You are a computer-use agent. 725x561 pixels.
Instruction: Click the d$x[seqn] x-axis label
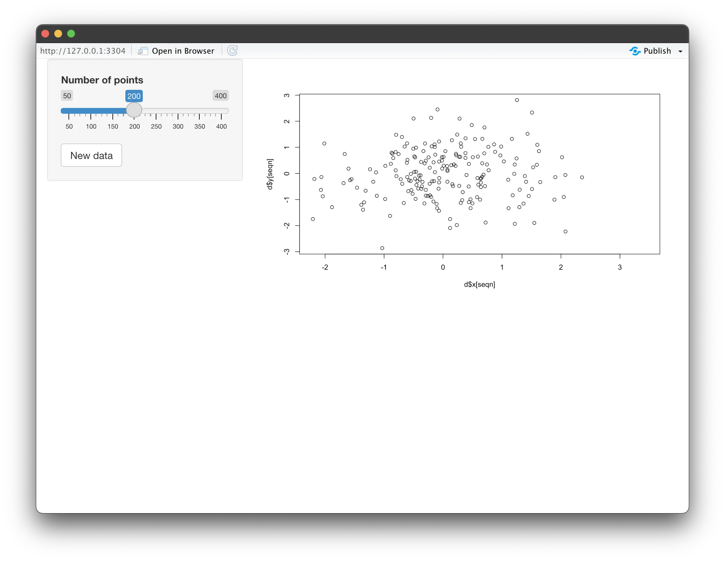pyautogui.click(x=479, y=284)
